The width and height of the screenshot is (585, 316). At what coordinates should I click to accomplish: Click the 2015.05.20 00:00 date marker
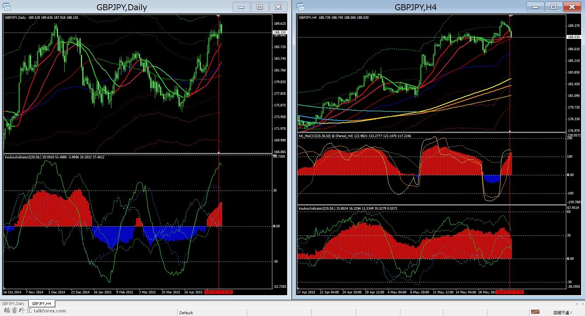click(x=219, y=292)
